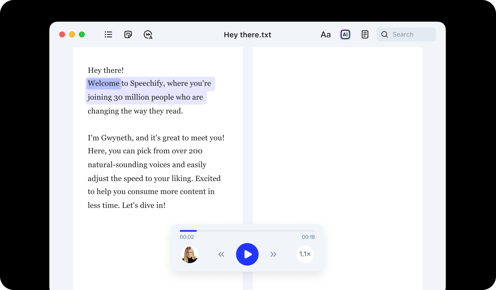Select the document title Hey there.txt

click(247, 35)
